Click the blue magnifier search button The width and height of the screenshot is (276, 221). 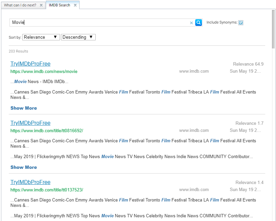[198, 23]
